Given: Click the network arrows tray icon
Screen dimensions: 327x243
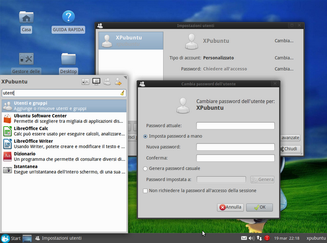Looking at the screenshot, I should pos(259,238).
